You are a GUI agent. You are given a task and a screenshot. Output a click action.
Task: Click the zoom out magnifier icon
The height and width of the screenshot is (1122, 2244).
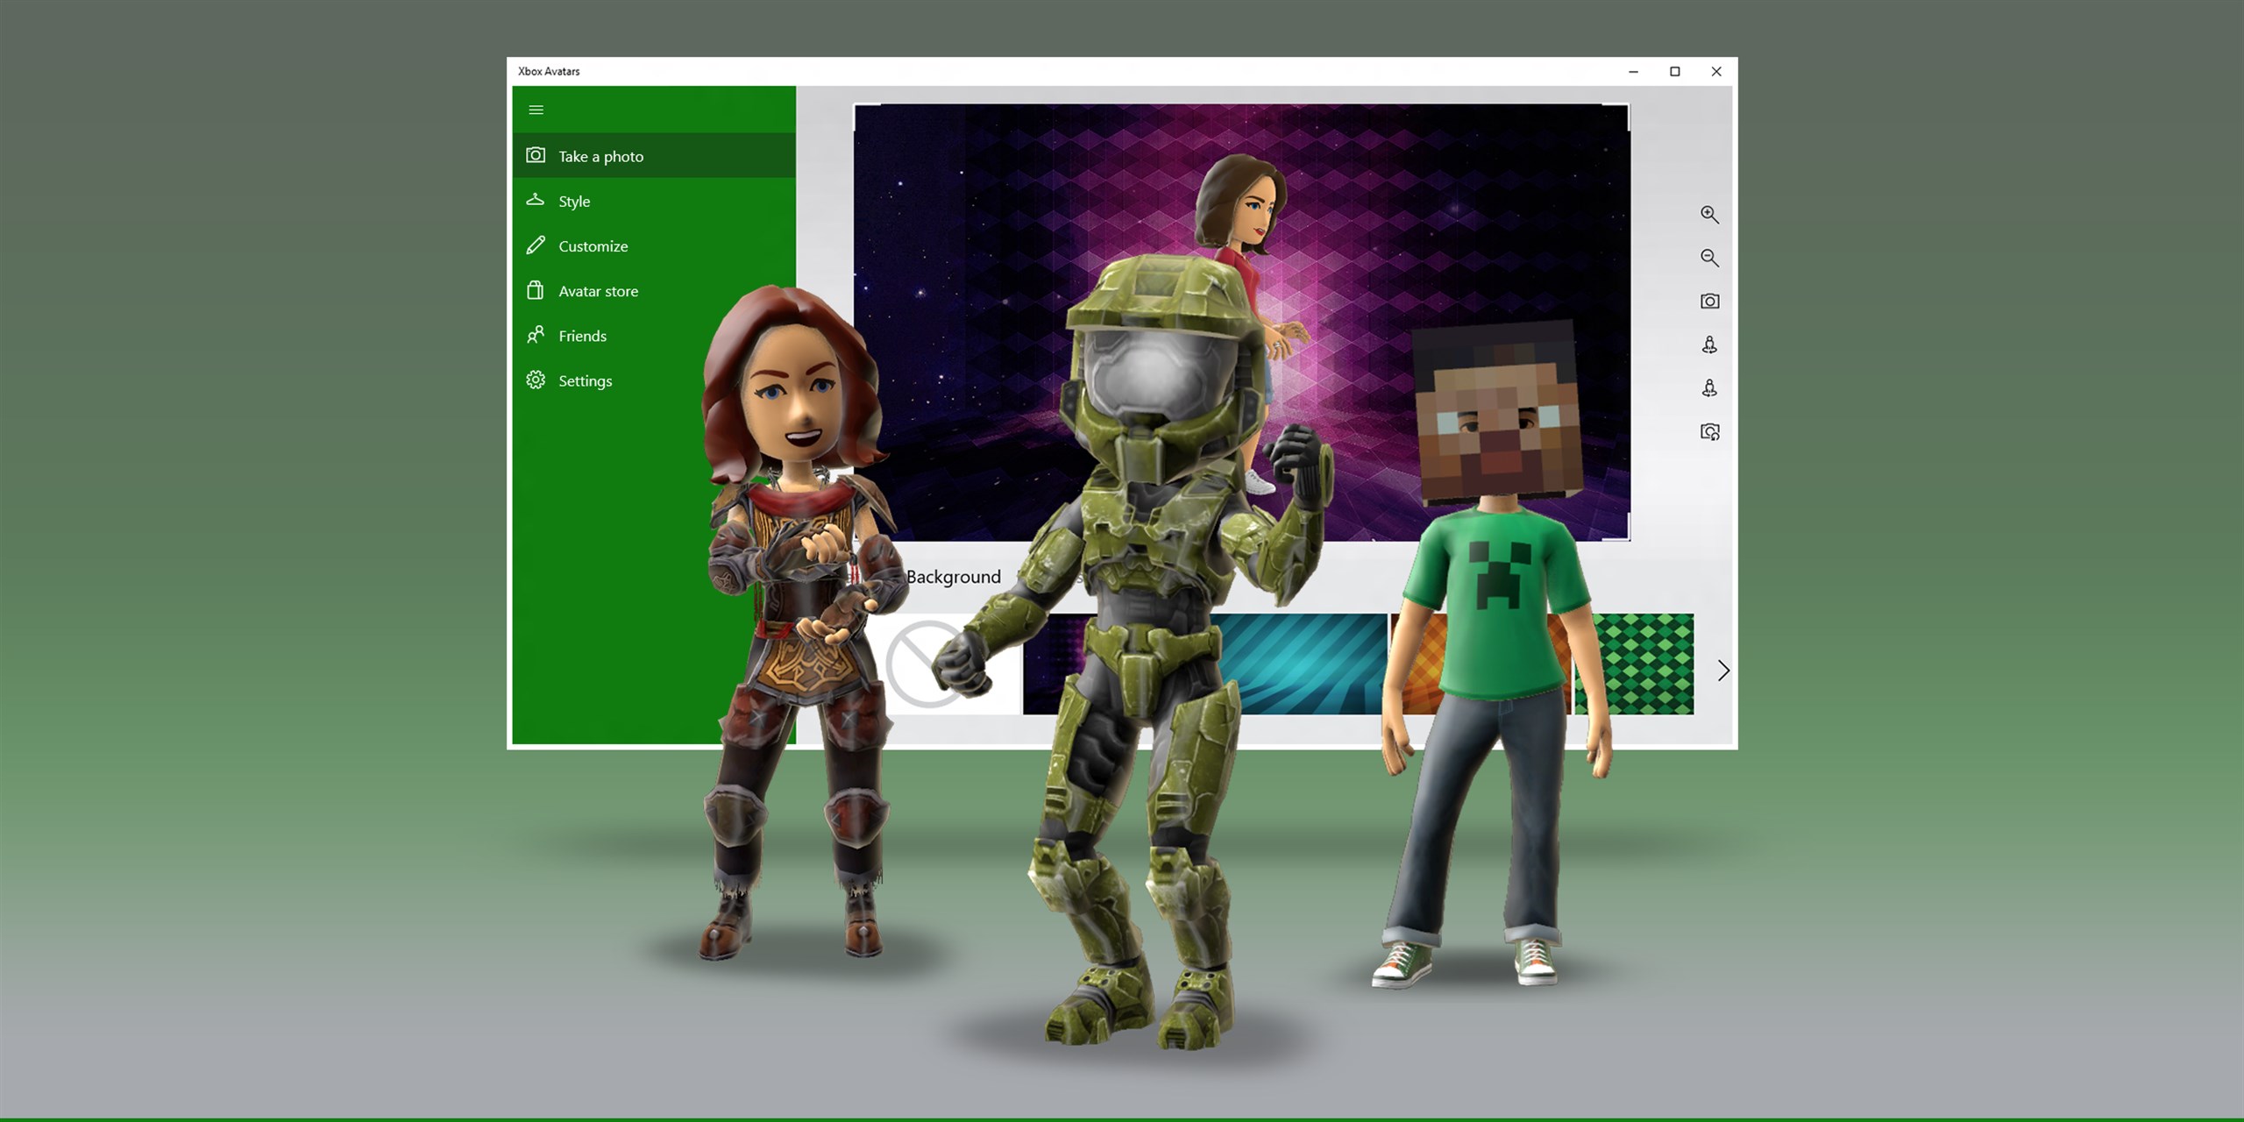pos(1709,258)
